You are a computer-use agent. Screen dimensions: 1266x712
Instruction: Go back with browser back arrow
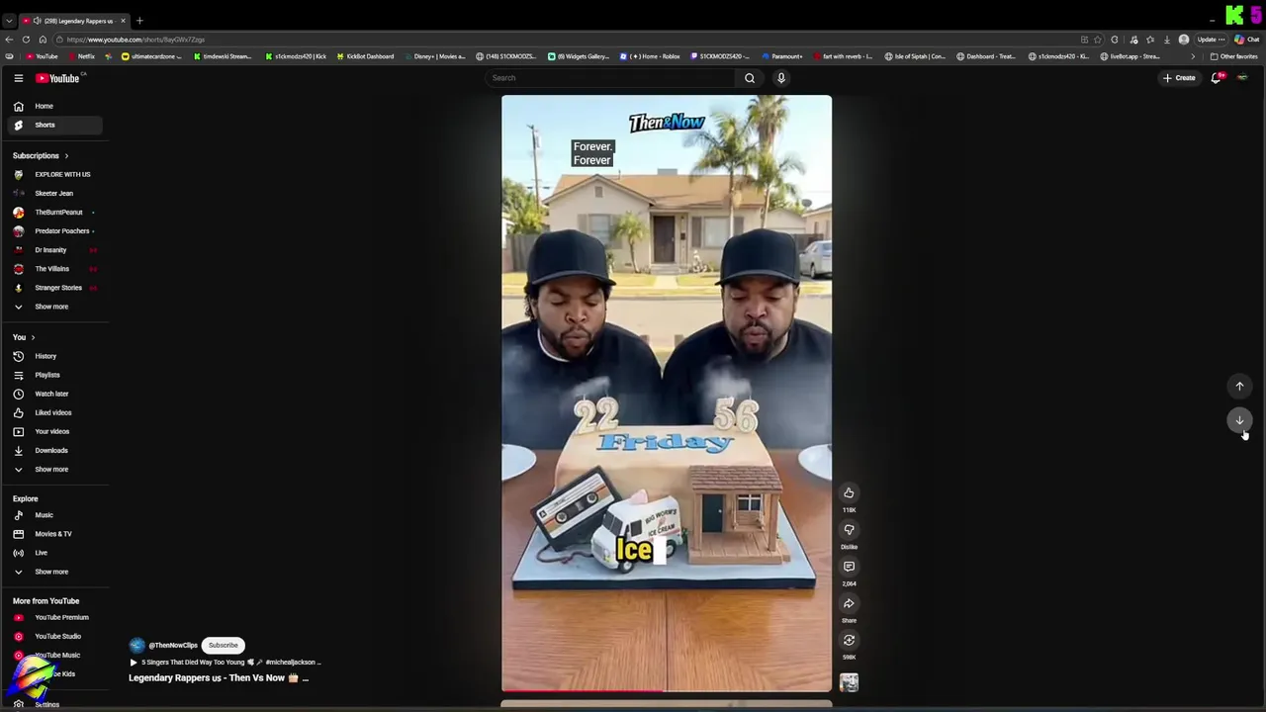click(x=9, y=40)
